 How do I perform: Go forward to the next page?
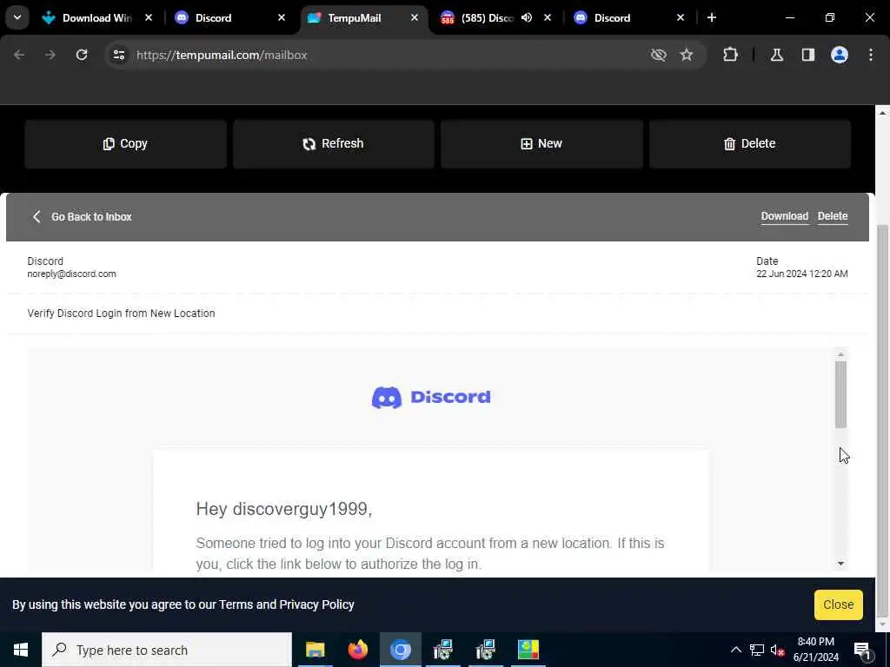(50, 55)
